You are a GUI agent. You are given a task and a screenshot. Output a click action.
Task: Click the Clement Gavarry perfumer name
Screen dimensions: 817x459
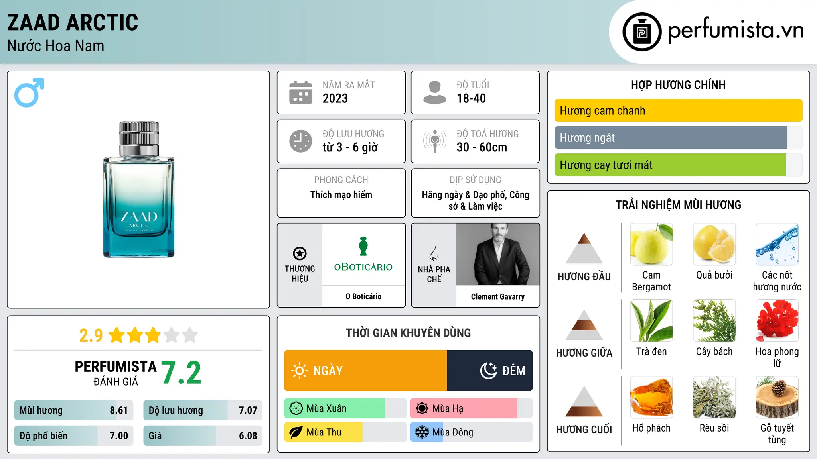click(498, 297)
